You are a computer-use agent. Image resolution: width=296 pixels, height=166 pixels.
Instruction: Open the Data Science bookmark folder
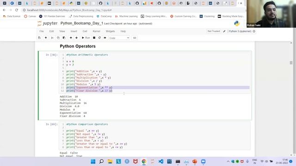coord(12,17)
